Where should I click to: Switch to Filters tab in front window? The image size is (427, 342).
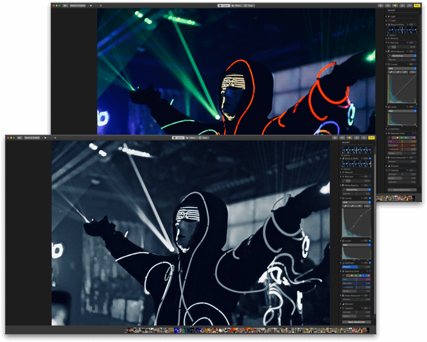tap(191, 138)
